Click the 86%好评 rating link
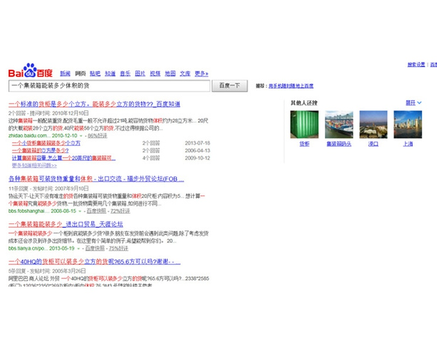Image resolution: width=437 pixels, height=349 pixels. click(97, 136)
